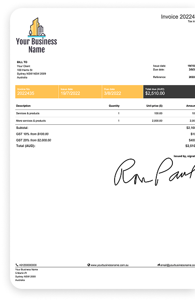This screenshot has height=301, width=195.
Task: Click the email icon in the footer
Action: (159, 265)
